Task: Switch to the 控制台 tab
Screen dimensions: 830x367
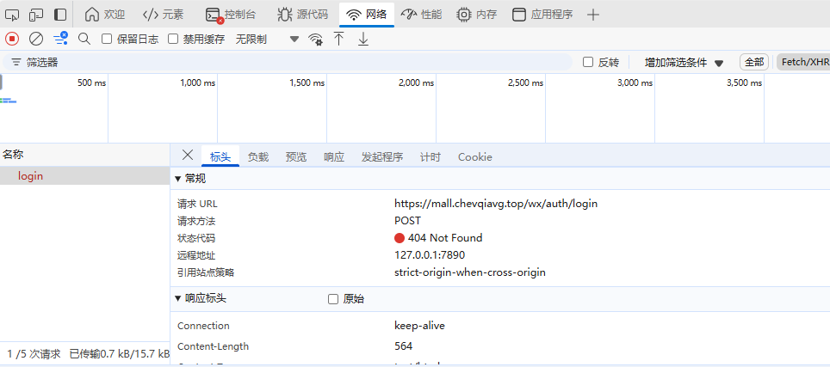Action: (x=231, y=15)
